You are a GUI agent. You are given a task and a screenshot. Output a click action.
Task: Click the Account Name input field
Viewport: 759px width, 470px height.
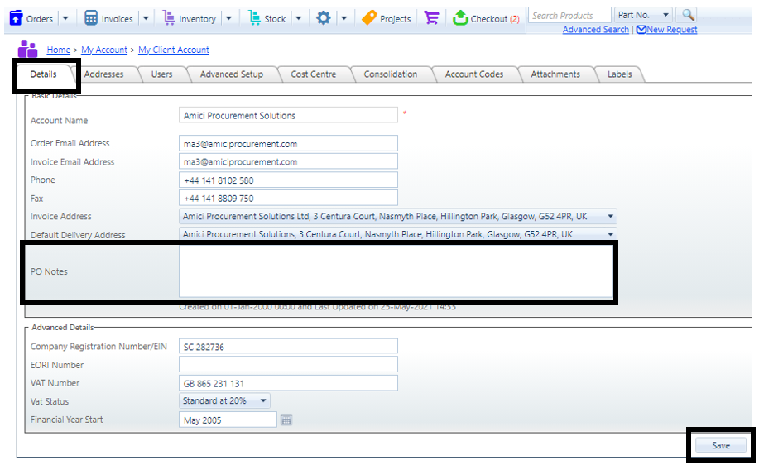(289, 115)
